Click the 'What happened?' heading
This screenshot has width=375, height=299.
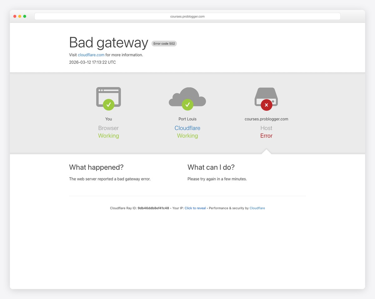(x=96, y=167)
